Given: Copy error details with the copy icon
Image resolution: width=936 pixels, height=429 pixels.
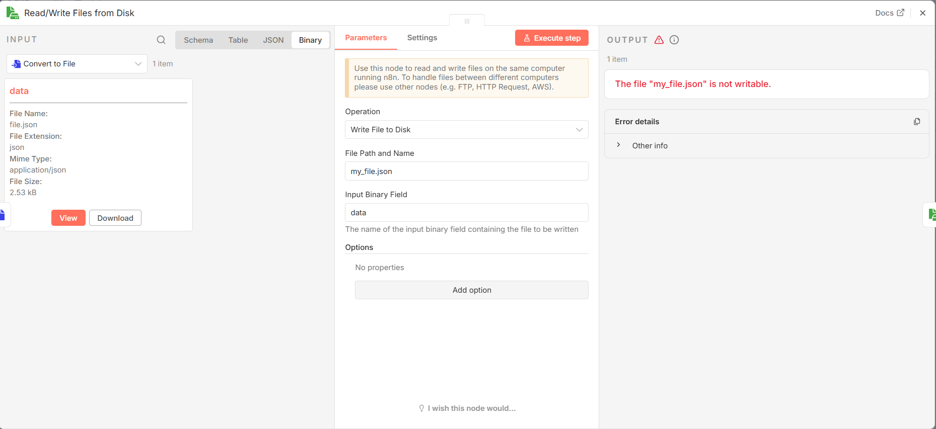Looking at the screenshot, I should click(917, 122).
